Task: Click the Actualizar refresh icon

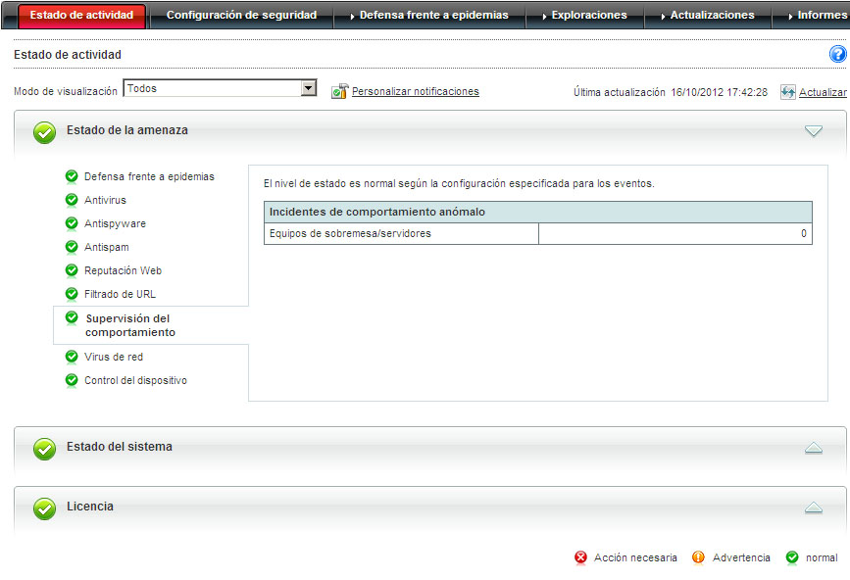Action: 788,92
